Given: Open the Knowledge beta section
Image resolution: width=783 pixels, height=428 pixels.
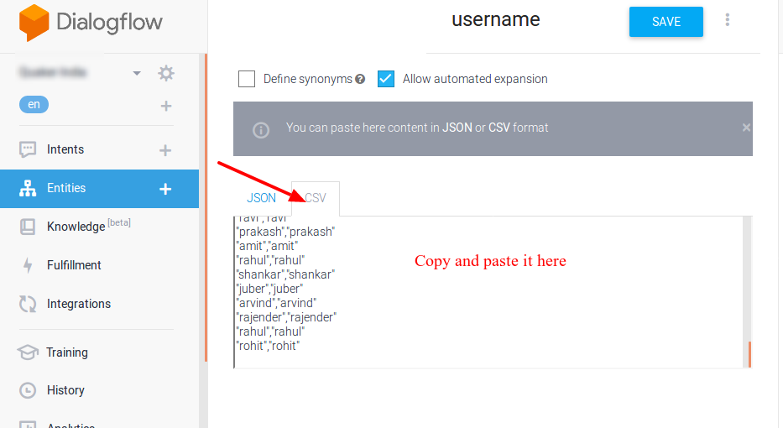Looking at the screenshot, I should 88,226.
